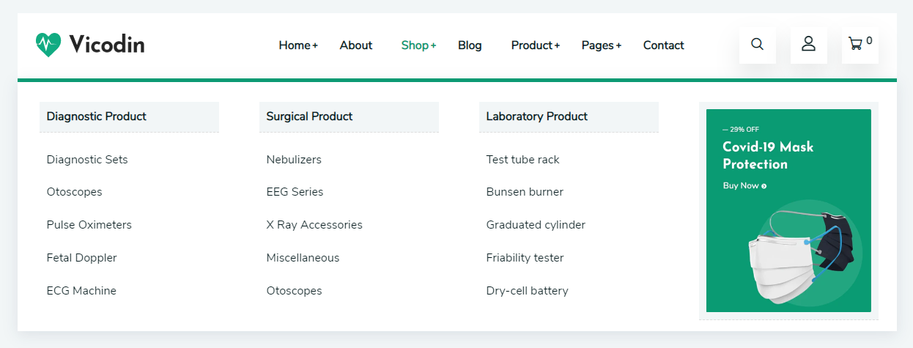Open the Blog menu item
This screenshot has height=348, width=913.
470,45
